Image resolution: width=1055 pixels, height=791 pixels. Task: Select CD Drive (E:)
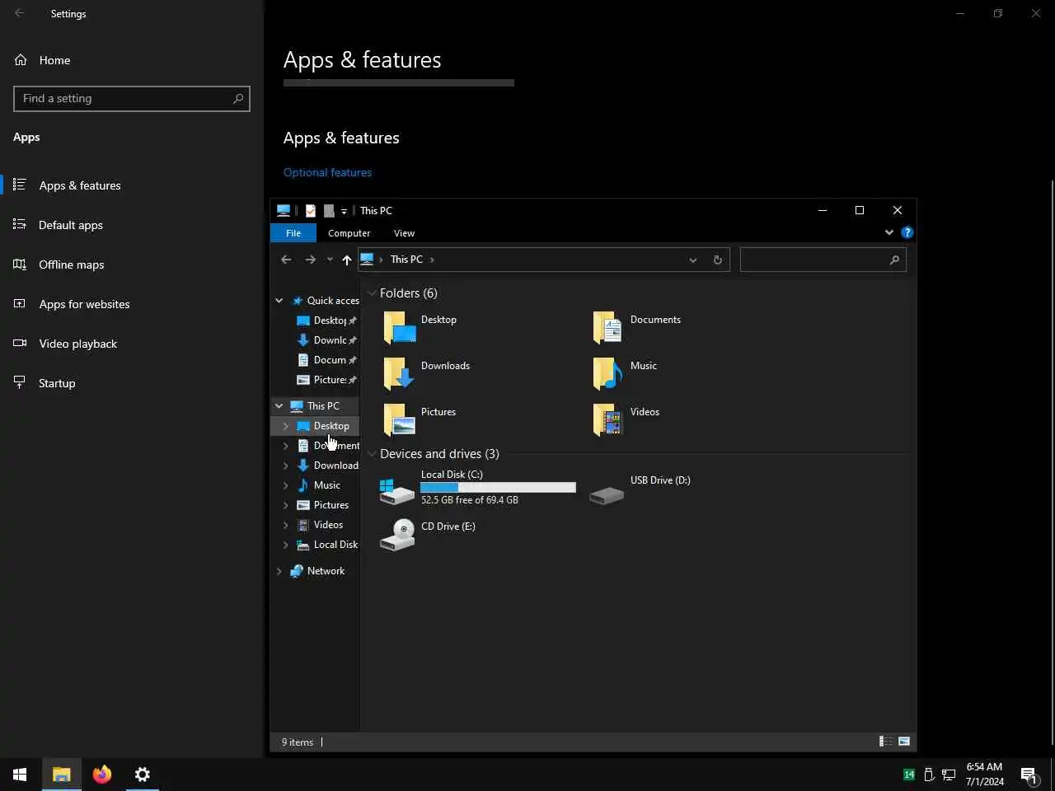coord(428,534)
